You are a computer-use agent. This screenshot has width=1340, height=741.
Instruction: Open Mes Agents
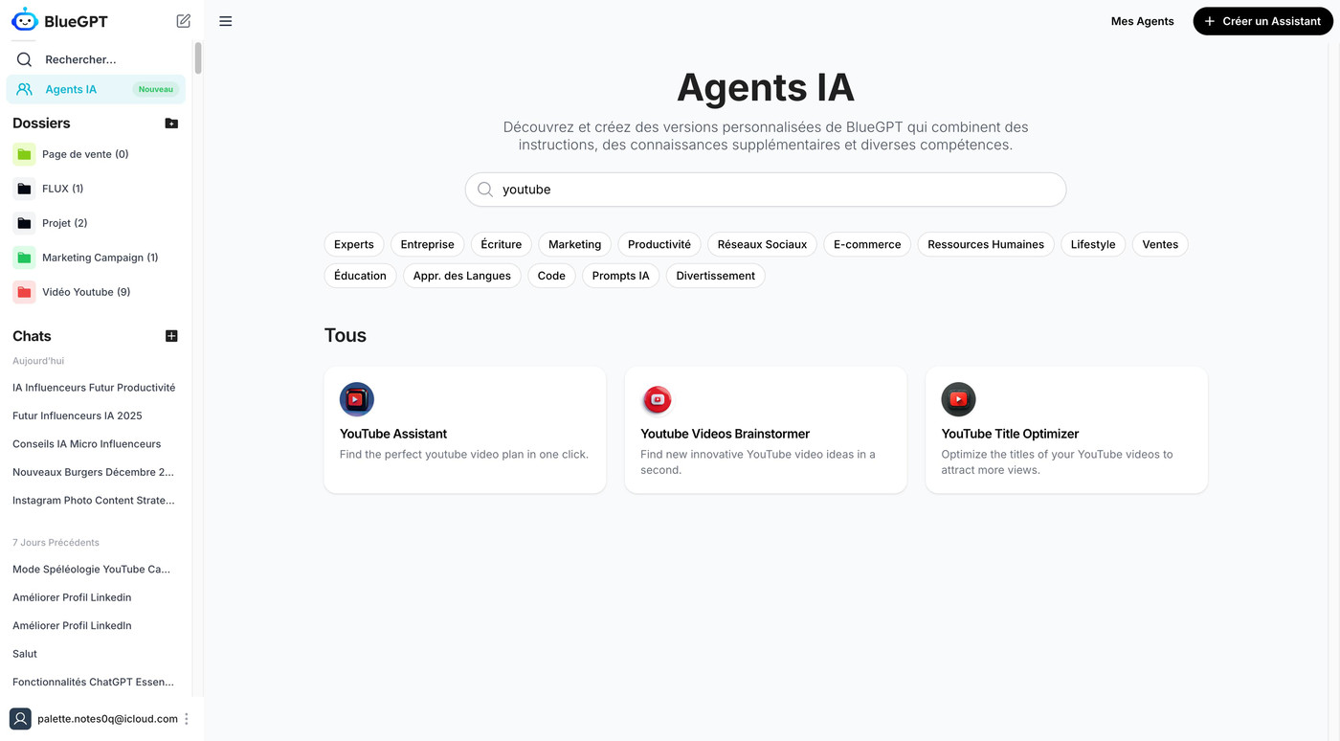click(x=1142, y=21)
